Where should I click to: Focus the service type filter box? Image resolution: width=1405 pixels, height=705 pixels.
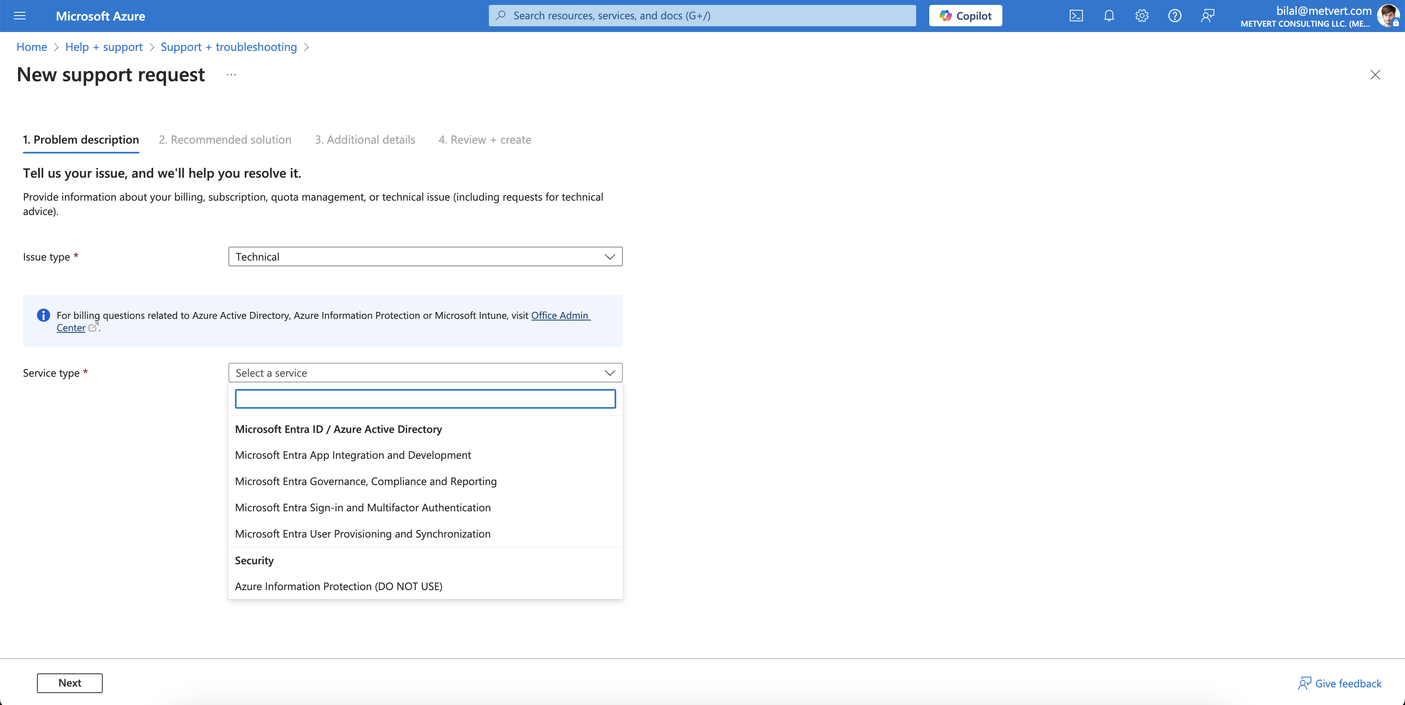[425, 399]
